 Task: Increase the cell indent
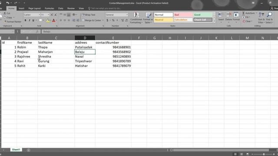tap(78, 20)
